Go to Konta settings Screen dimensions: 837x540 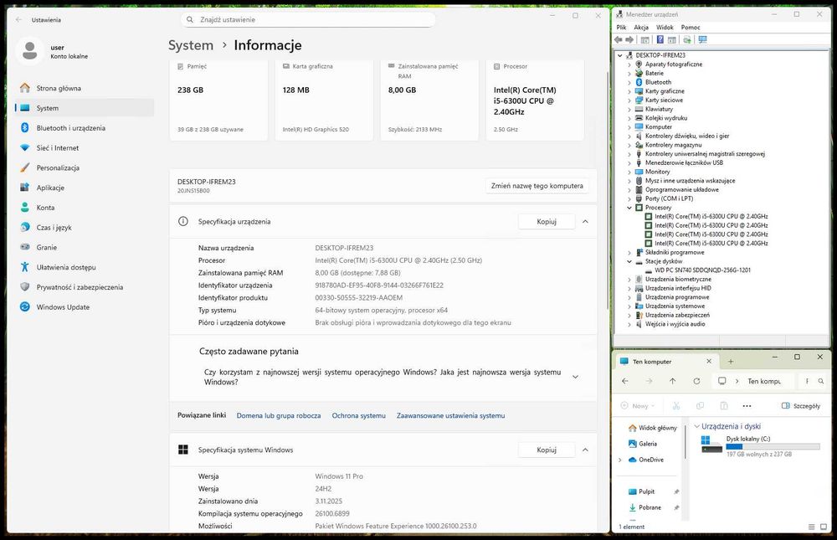85,208
